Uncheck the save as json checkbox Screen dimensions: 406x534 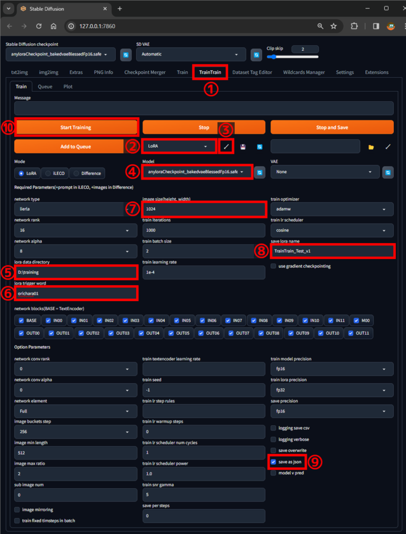273,462
